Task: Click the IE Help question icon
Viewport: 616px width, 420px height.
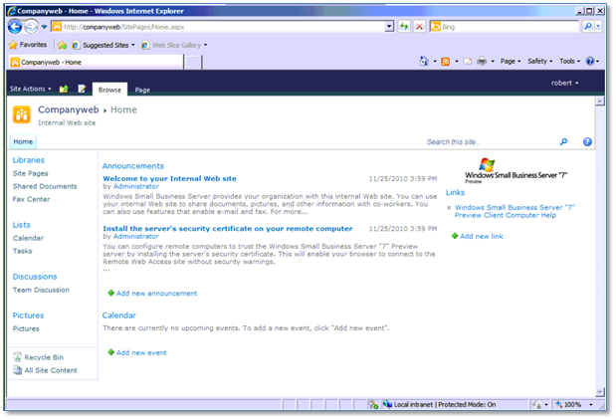Action: (x=590, y=62)
